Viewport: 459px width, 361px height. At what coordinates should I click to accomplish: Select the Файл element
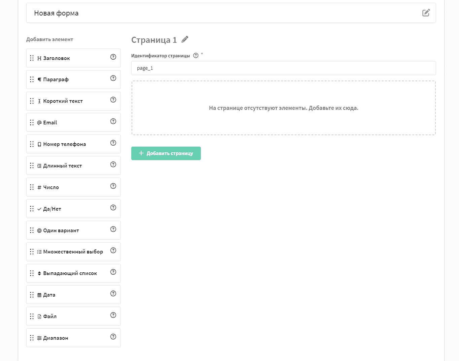[x=73, y=316]
